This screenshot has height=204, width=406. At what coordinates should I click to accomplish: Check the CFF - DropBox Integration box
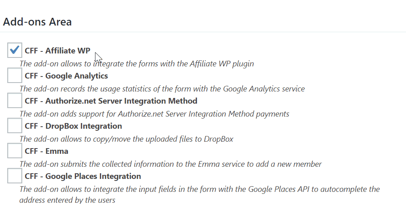(15, 126)
